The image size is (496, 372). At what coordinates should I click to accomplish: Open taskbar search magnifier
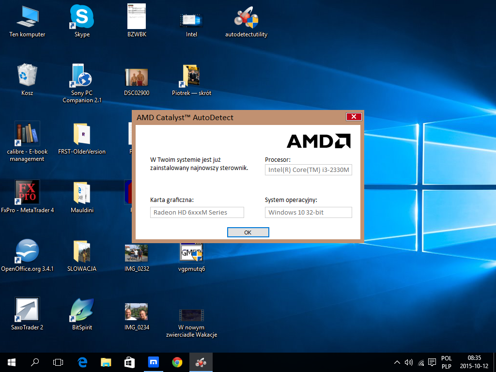coord(35,362)
